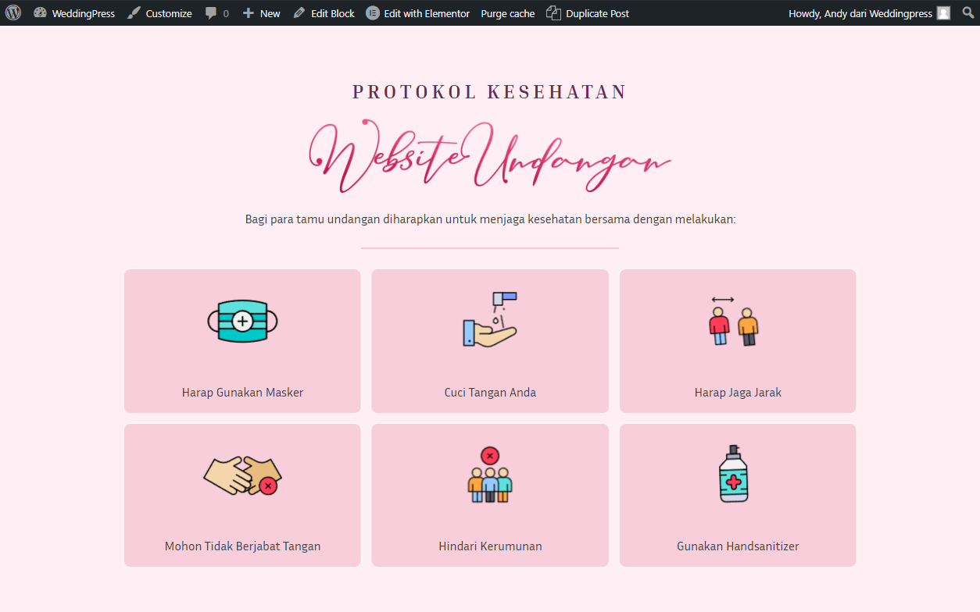This screenshot has width=980, height=612.
Task: Open the comments bubble icon showing 0
Action: click(212, 13)
